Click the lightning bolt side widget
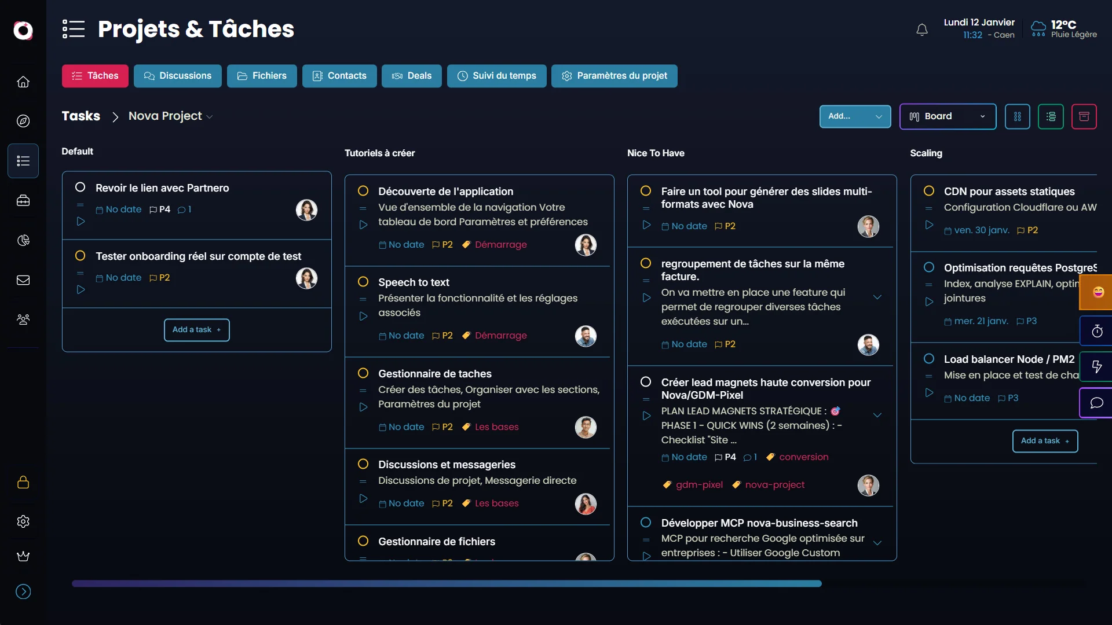Image resolution: width=1112 pixels, height=625 pixels. 1096,366
